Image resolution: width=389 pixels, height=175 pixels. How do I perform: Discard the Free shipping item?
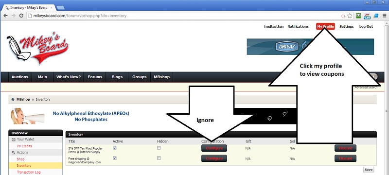tap(345, 158)
